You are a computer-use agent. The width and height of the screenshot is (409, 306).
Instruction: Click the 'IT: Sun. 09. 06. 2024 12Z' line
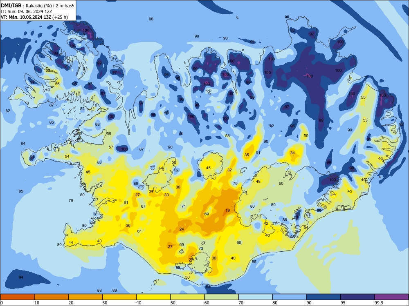click(x=26, y=11)
